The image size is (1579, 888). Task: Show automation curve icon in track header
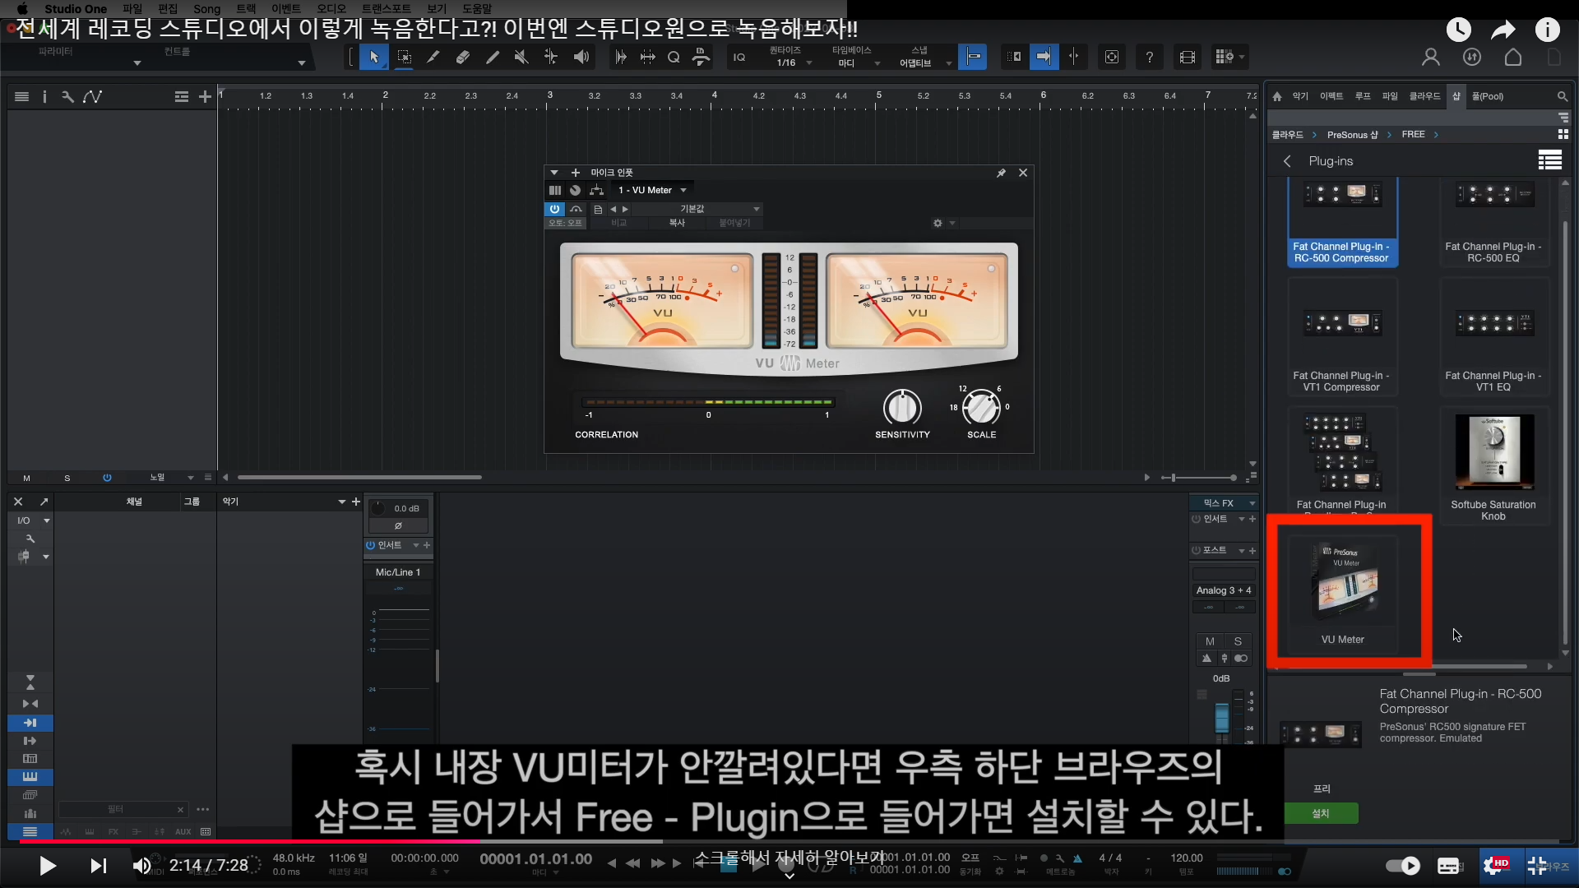coord(93,96)
